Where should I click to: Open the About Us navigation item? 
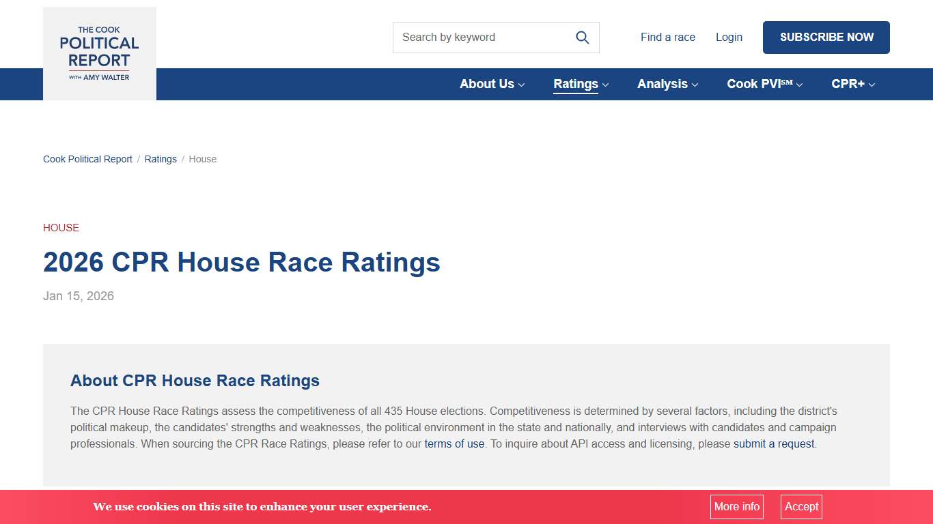click(486, 84)
